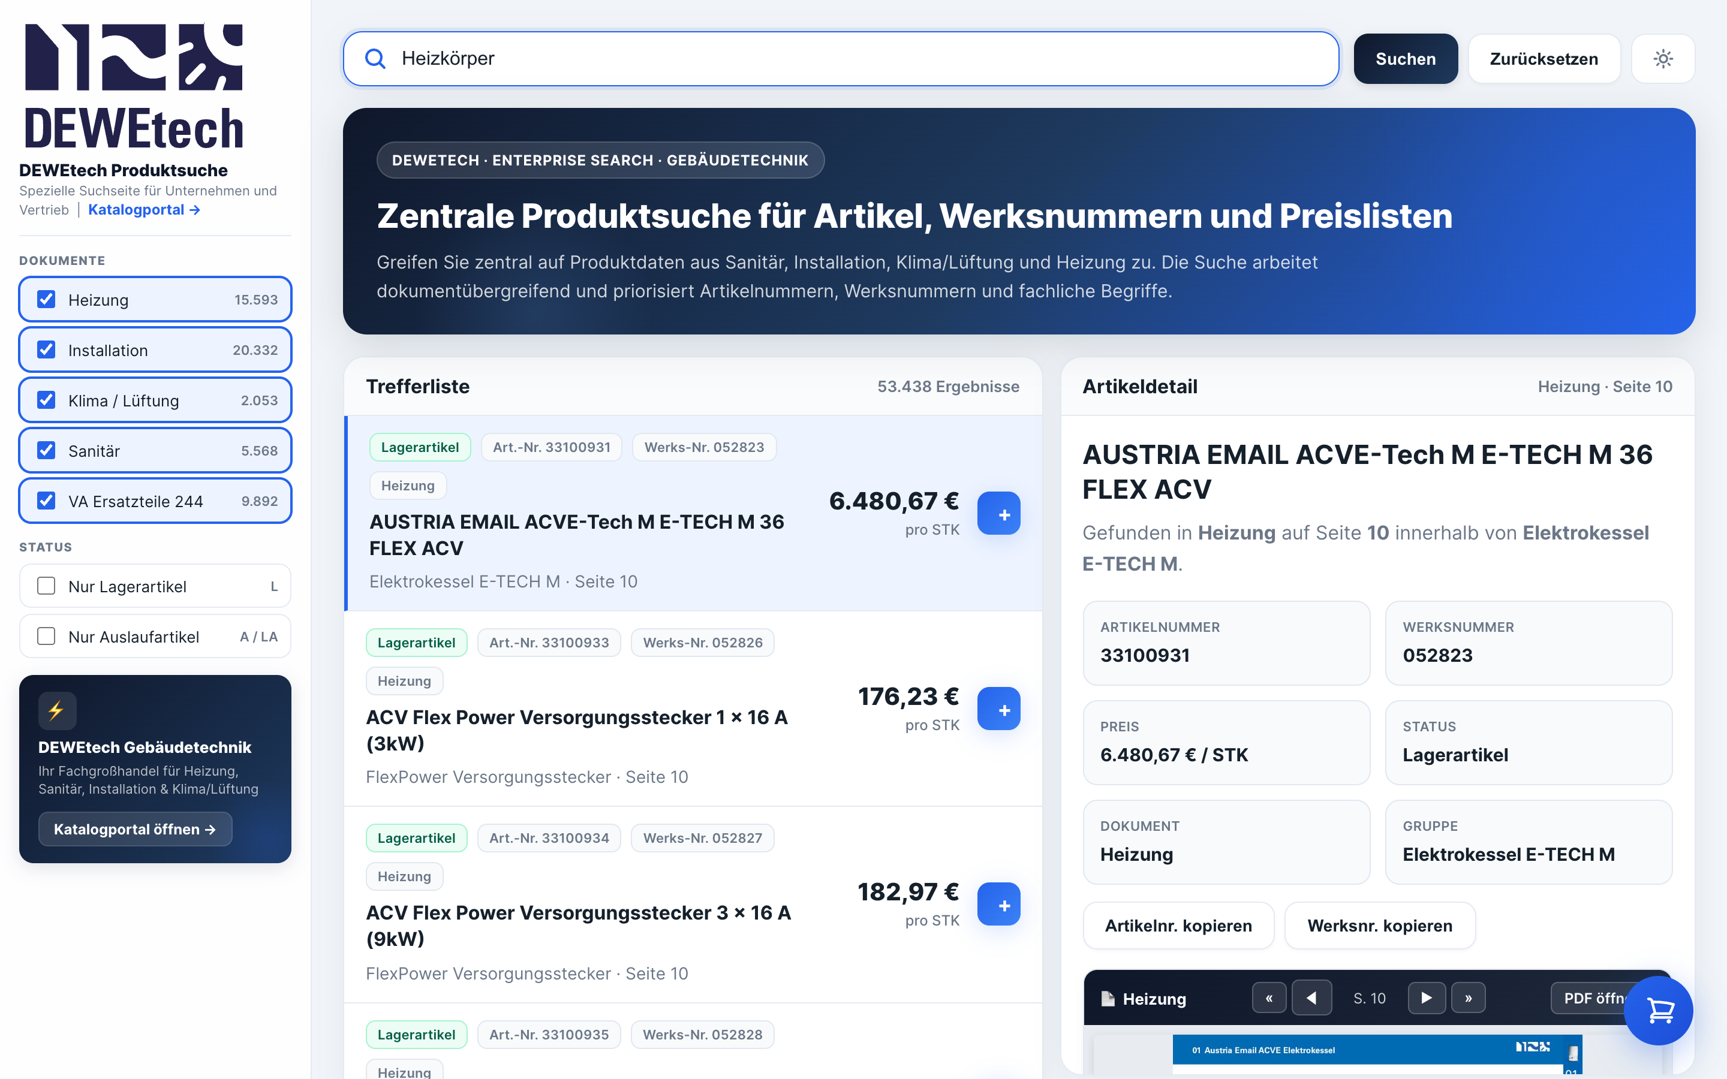Click the Dokument Heizung detail field
Viewport: 1727px width, 1079px height.
1226,842
